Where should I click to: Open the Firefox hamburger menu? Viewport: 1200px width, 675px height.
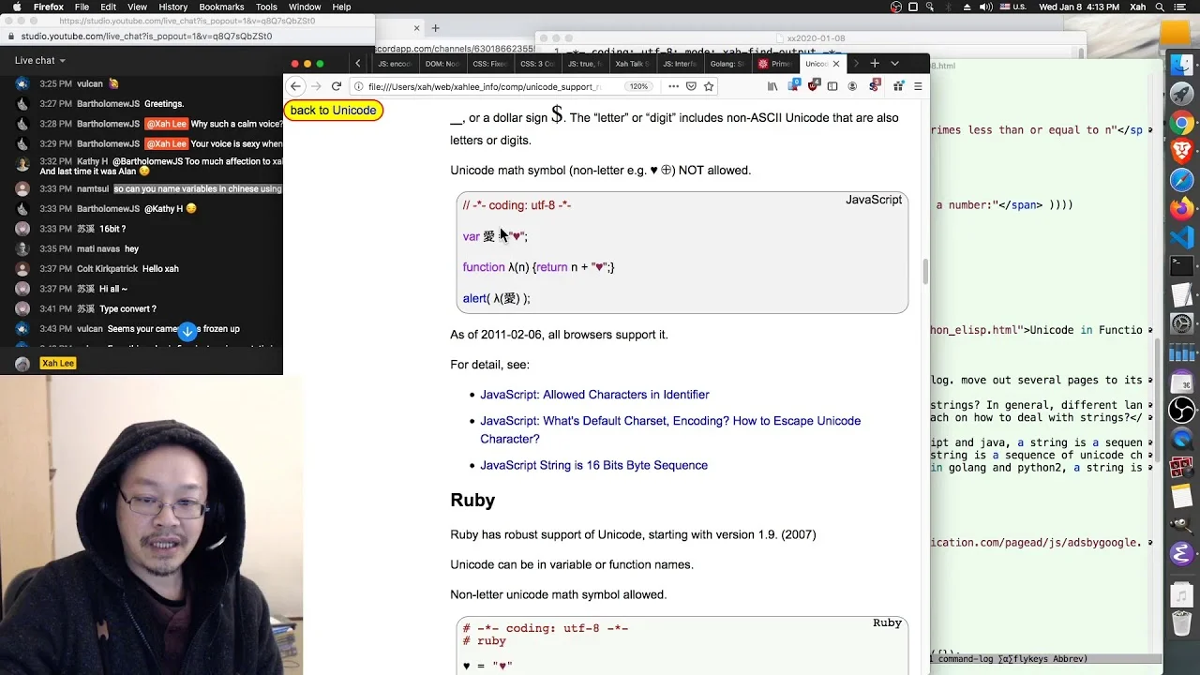tap(918, 86)
